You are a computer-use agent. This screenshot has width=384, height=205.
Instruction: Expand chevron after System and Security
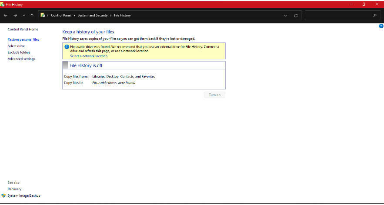pyautogui.click(x=111, y=15)
